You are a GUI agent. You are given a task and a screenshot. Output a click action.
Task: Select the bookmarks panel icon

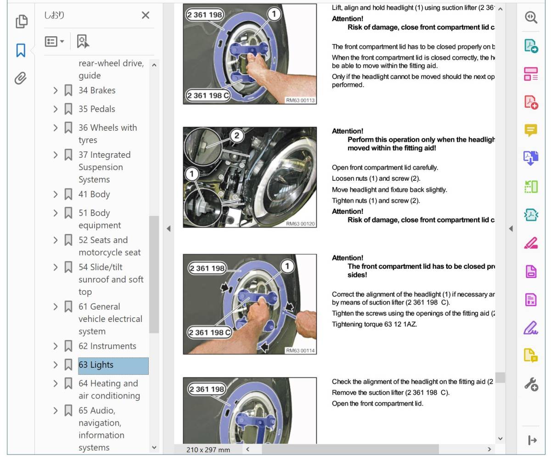click(21, 50)
